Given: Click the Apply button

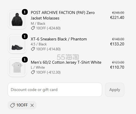Looking at the screenshot, I should point(115,90).
